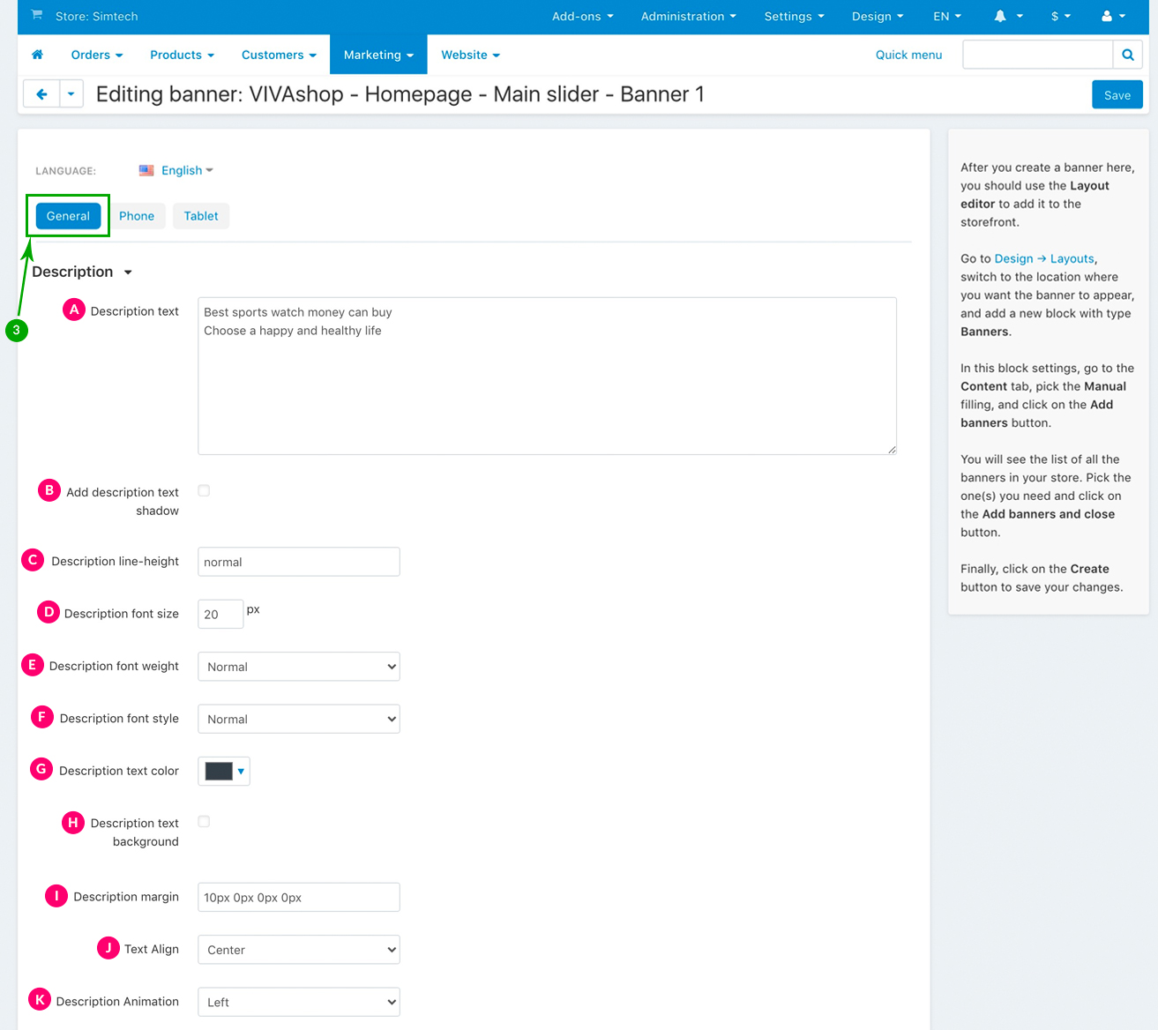Open the Text Align dropdown

coord(298,950)
